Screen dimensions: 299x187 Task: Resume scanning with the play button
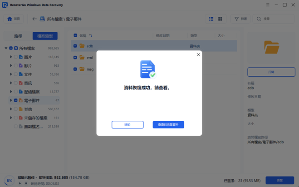pyautogui.click(x=20, y=183)
